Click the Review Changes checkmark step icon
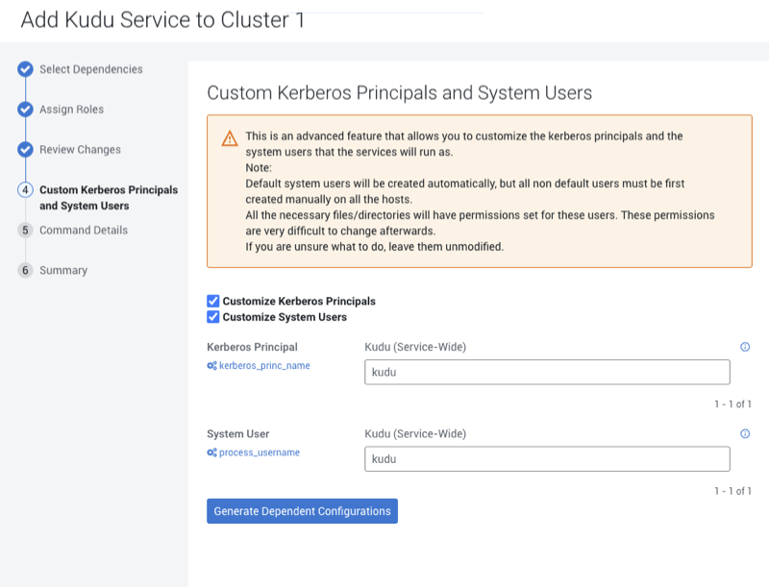Image resolution: width=769 pixels, height=587 pixels. 26,150
